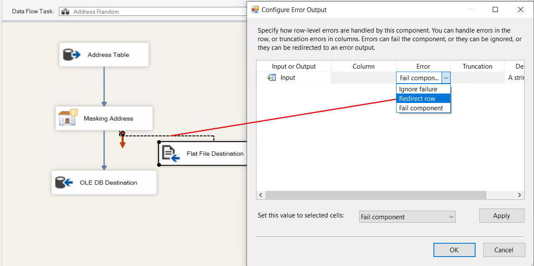
Task: Confirm with the OK button
Action: (454, 250)
